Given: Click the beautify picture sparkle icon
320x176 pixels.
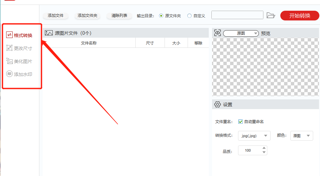Looking at the screenshot, I should [x=9, y=61].
